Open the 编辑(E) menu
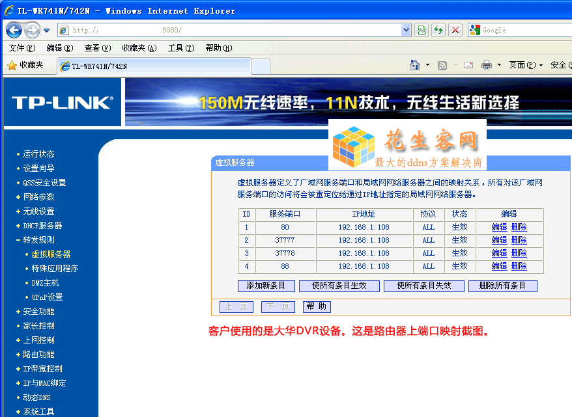This screenshot has height=417, width=572. 60,48
